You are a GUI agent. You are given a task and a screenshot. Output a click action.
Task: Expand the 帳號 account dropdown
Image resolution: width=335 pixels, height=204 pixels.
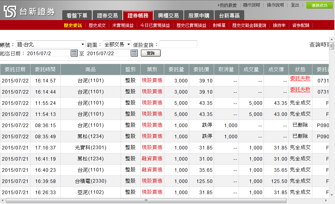pos(83,44)
